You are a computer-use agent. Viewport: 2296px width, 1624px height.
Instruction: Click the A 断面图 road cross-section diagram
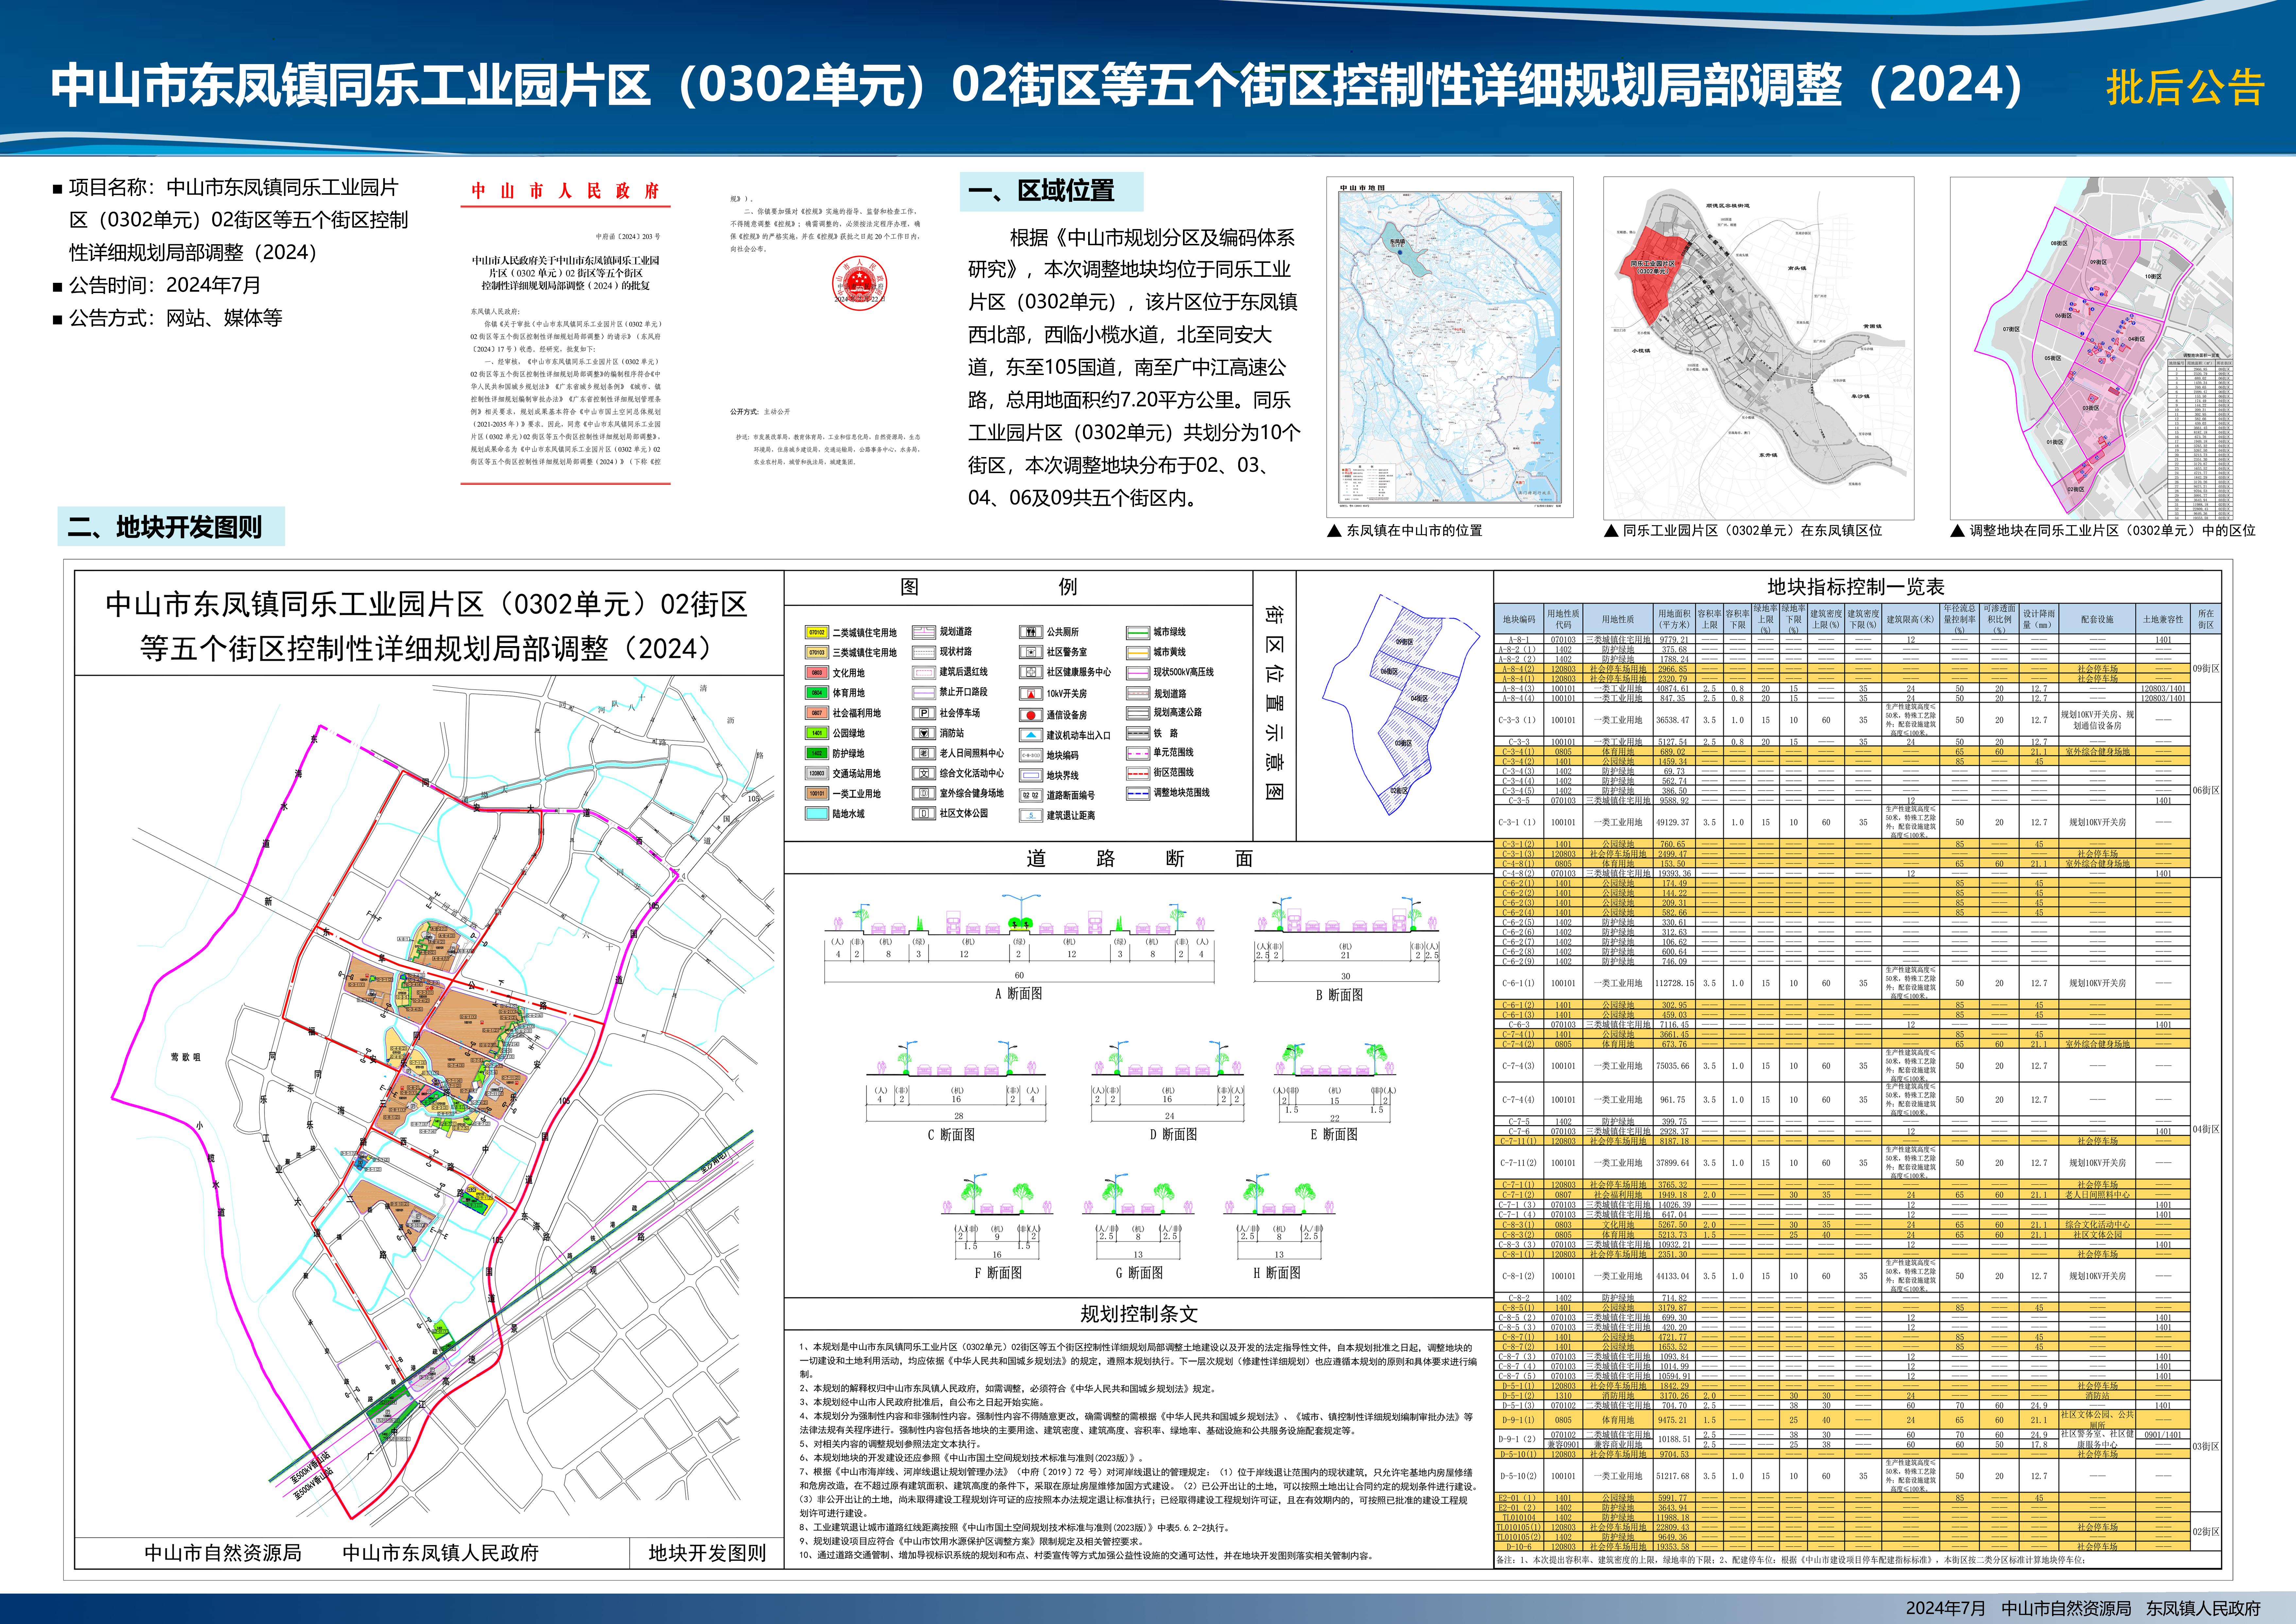[x=1019, y=947]
